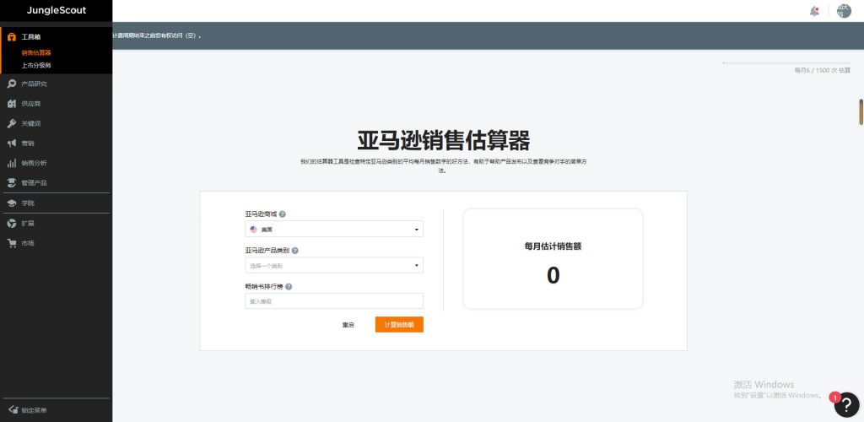The width and height of the screenshot is (864, 422).
Task: Open 销售分析 bar chart icon
Action: pos(12,163)
